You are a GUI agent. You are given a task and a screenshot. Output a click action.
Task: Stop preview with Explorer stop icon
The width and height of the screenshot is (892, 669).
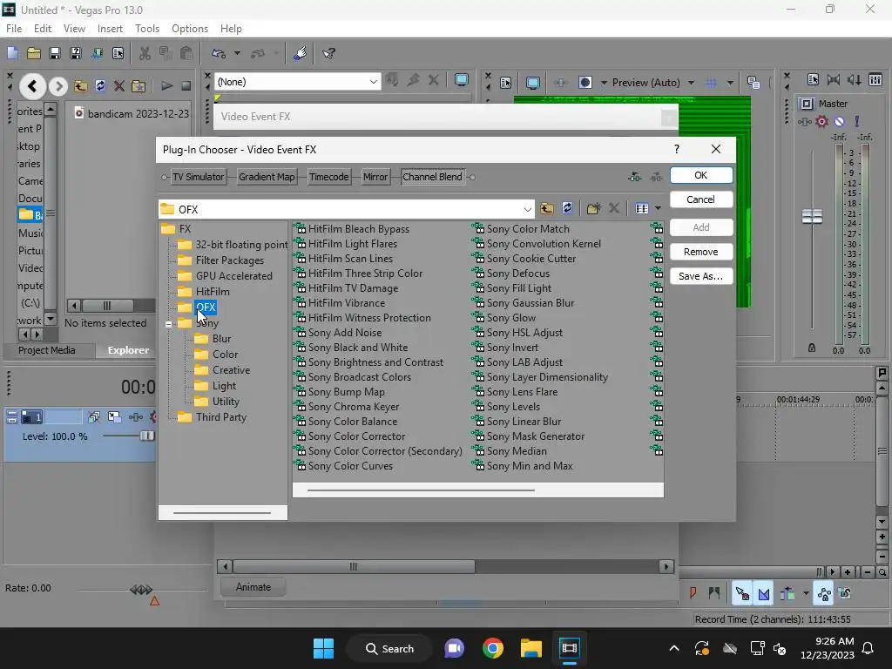point(186,86)
